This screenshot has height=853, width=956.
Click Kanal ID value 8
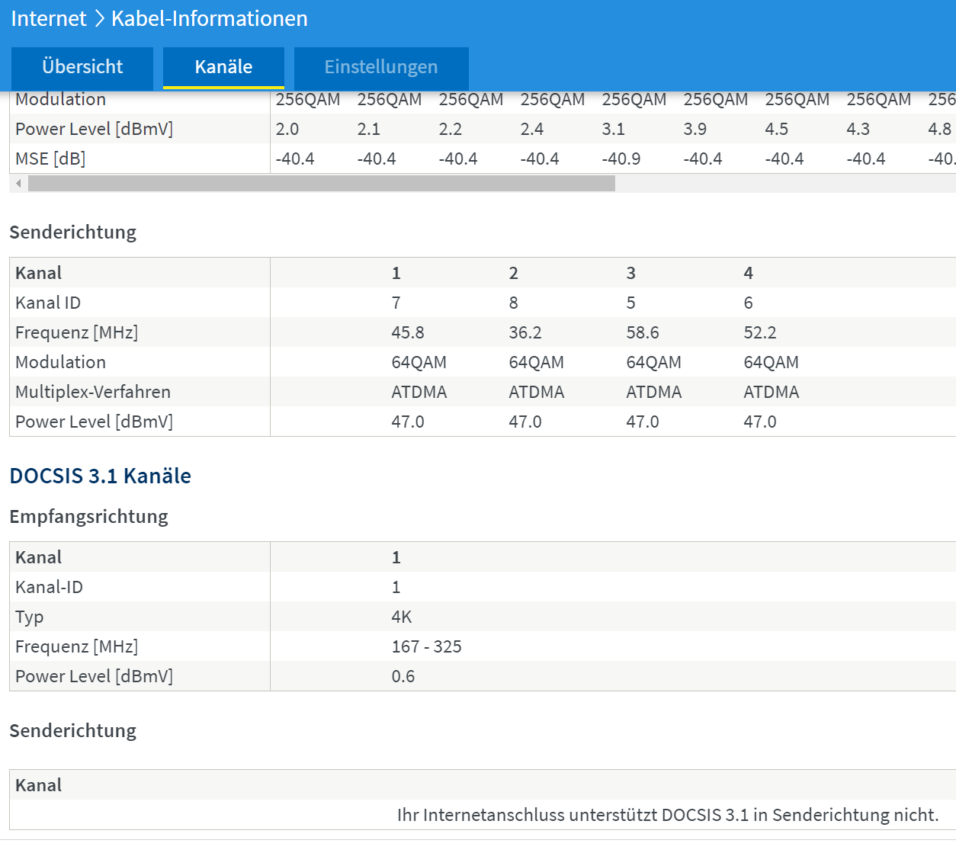[x=514, y=303]
